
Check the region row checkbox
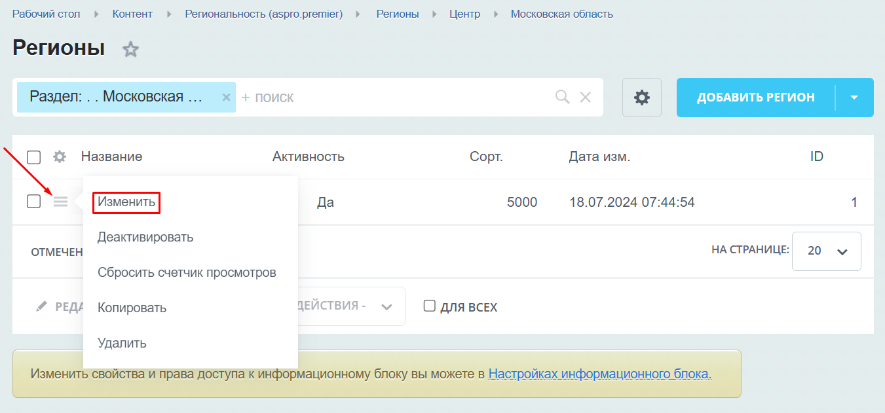[33, 202]
